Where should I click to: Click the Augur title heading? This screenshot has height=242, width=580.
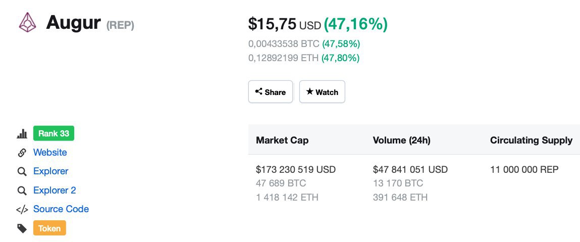[73, 23]
